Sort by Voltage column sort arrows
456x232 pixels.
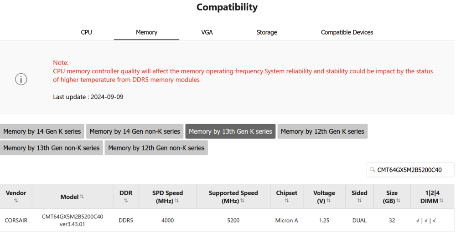point(329,201)
